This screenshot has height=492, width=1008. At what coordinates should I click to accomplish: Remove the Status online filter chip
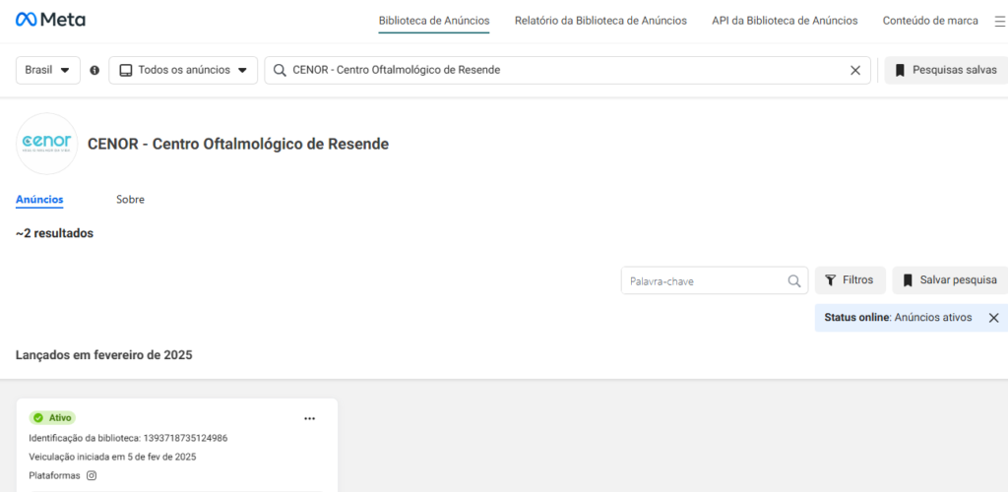(994, 317)
